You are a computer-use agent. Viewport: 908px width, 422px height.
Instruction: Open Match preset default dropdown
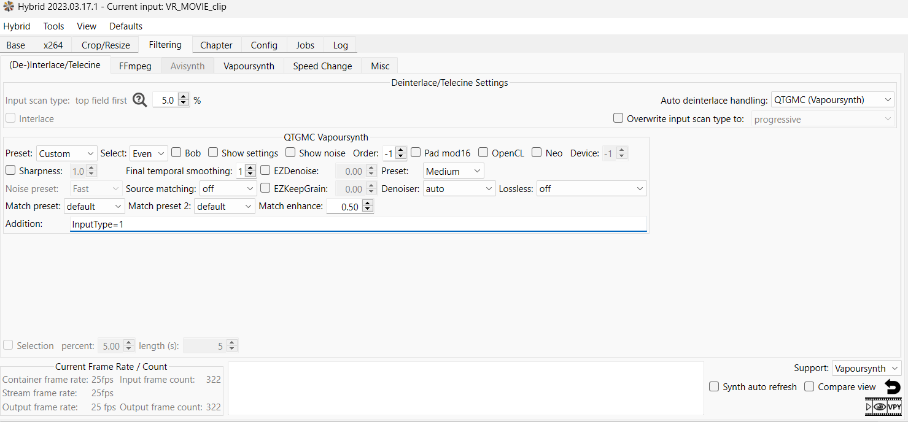tap(95, 206)
